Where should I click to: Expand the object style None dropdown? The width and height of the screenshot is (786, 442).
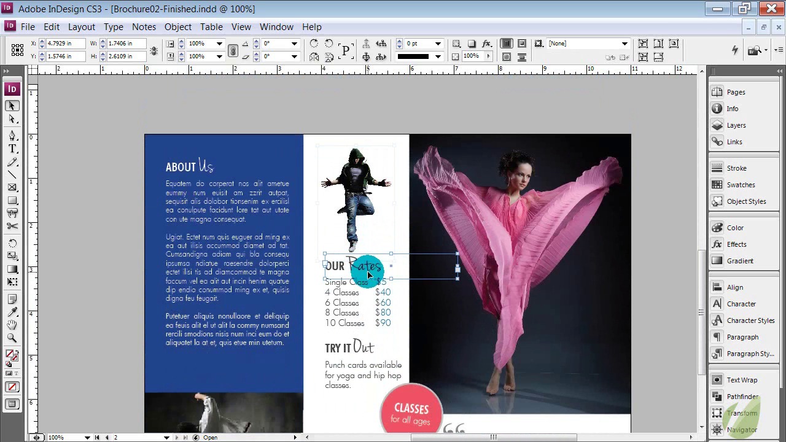(625, 44)
